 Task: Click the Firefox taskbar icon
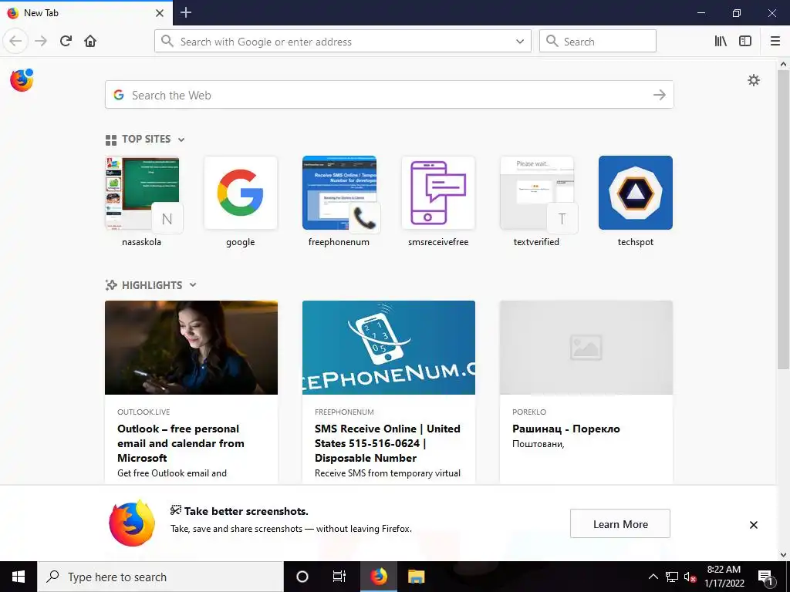point(378,577)
